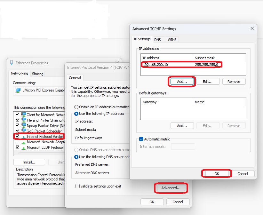Viewport: 263px width, 215px height.
Task: Enable the Microsoft Network Adapter checkbox
Action: [x=17, y=142]
